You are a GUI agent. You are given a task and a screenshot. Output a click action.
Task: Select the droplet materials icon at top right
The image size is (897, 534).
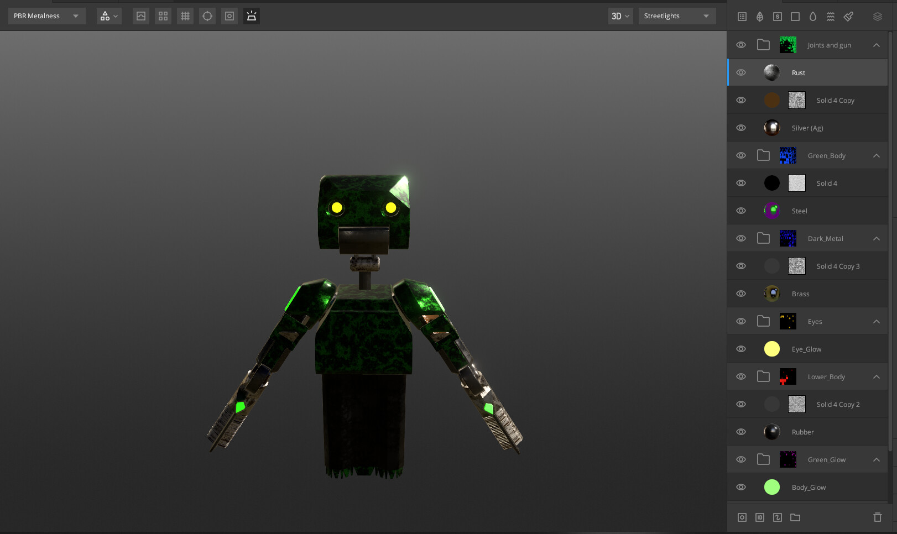coord(812,16)
